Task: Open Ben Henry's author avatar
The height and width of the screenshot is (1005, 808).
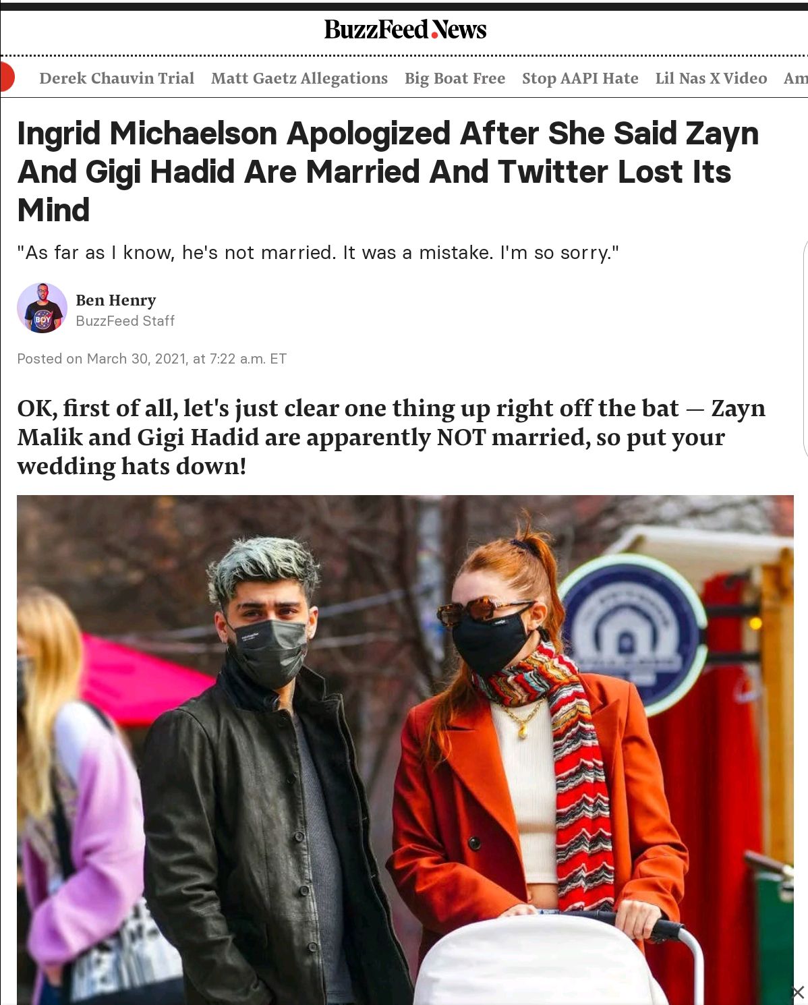Action: 42,308
